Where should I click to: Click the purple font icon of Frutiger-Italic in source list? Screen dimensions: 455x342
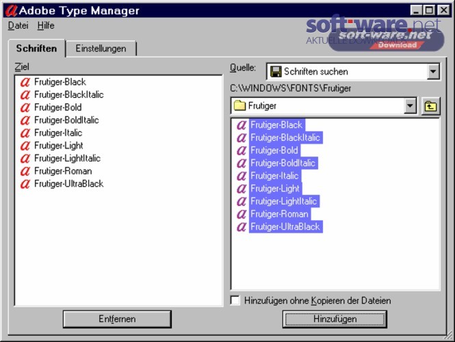click(242, 176)
